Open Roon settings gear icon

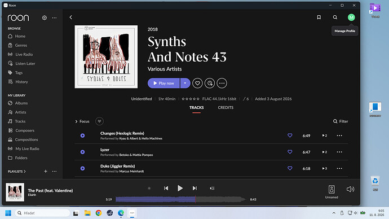[45, 17]
